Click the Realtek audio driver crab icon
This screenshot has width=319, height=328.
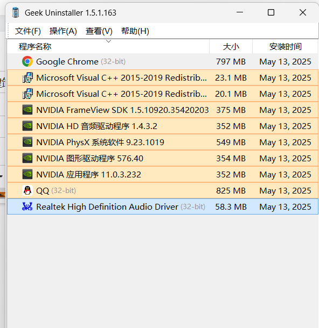[27, 206]
